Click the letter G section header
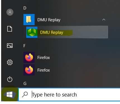The image size is (120, 104). point(25,84)
